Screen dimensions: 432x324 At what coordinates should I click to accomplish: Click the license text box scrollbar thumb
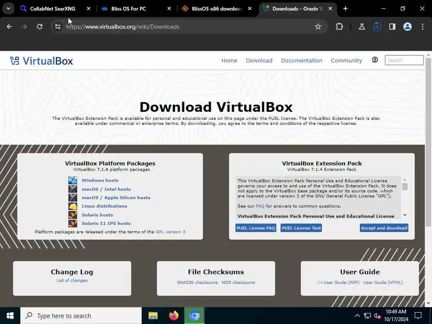[405, 187]
